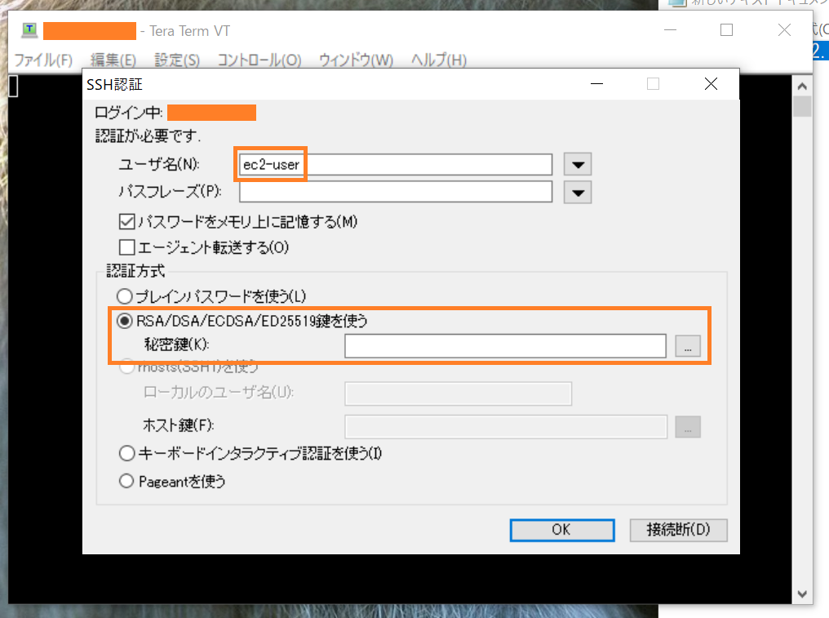Expand the scrollbar down arrow on the right edge
The image size is (829, 618).
pyautogui.click(x=800, y=594)
